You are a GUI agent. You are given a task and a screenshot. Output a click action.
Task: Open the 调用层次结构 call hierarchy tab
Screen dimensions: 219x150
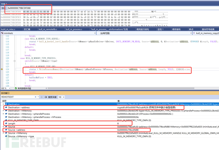click(143, 29)
